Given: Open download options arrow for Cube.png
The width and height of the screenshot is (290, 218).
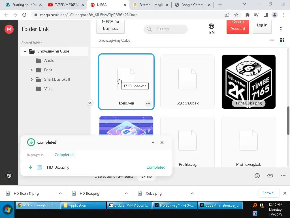Looking at the screenshot, I should (192, 193).
